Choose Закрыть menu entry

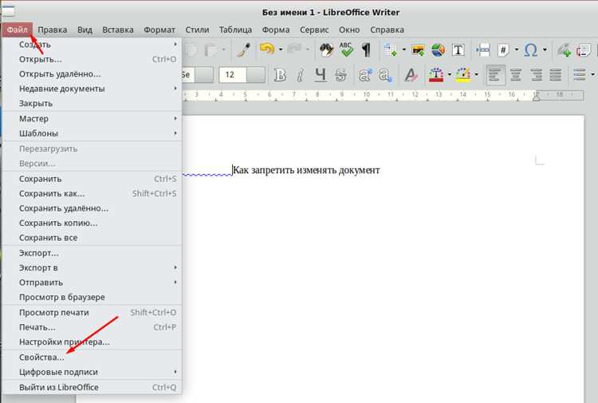[92, 104]
